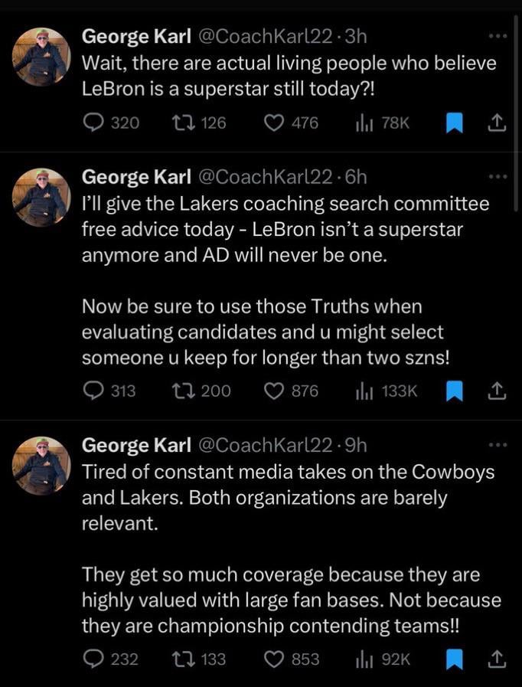Open more options for the 6h tweet

(497, 177)
